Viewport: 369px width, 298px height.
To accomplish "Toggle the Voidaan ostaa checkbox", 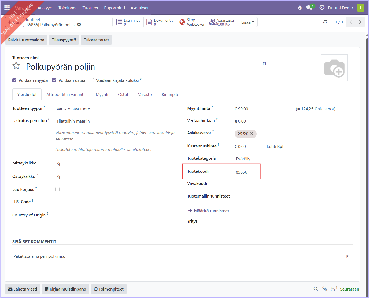I will pyautogui.click(x=54, y=80).
